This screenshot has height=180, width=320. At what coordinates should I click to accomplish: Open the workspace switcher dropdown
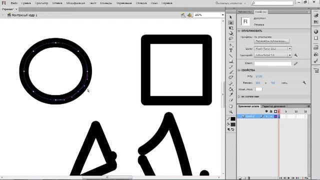click(x=230, y=3)
